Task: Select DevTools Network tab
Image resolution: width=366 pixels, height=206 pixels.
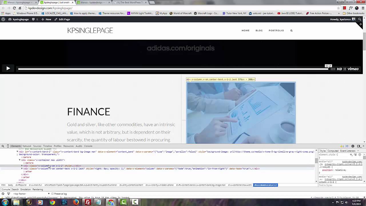Action: tap(27, 146)
